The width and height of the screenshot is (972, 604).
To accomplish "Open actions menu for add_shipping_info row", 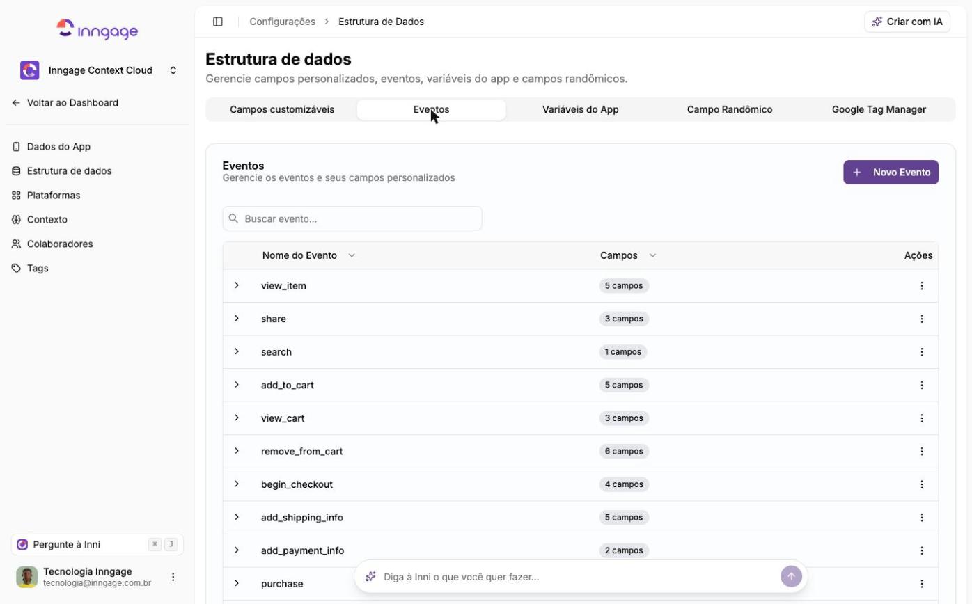I will point(922,518).
